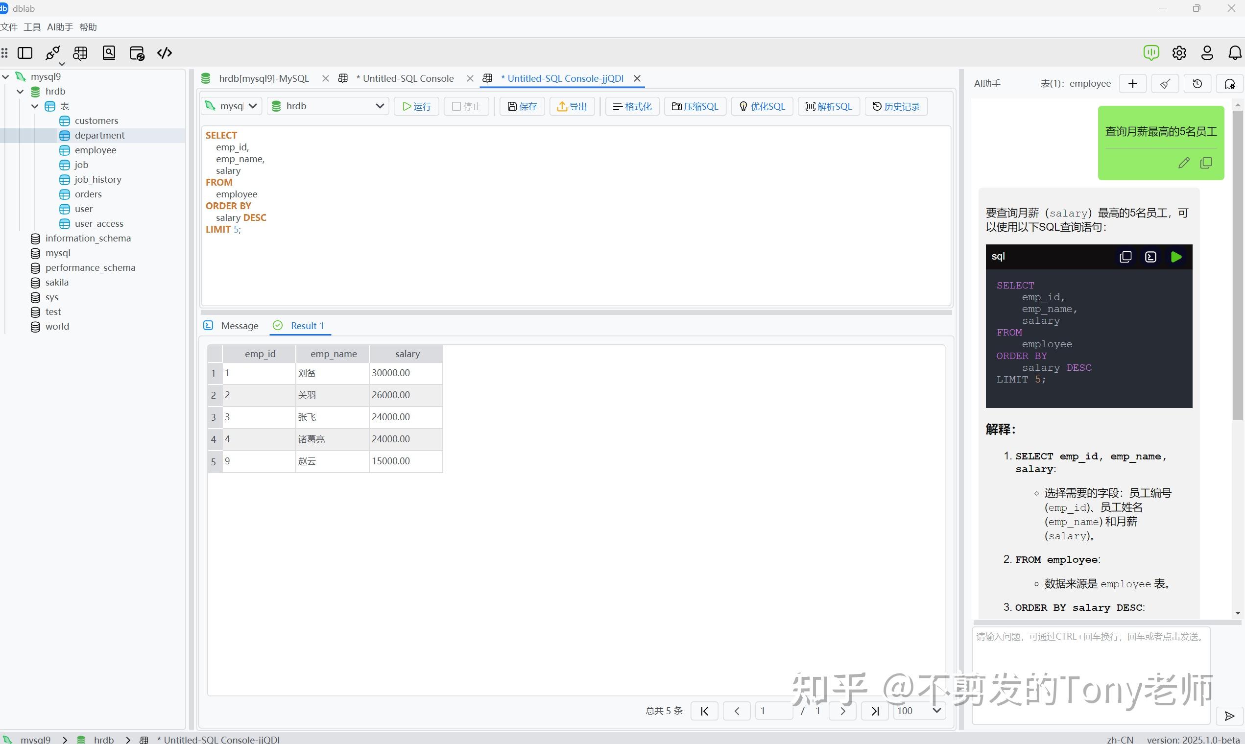The height and width of the screenshot is (744, 1245).
Task: Open the AI助手 menu
Action: click(x=59, y=26)
